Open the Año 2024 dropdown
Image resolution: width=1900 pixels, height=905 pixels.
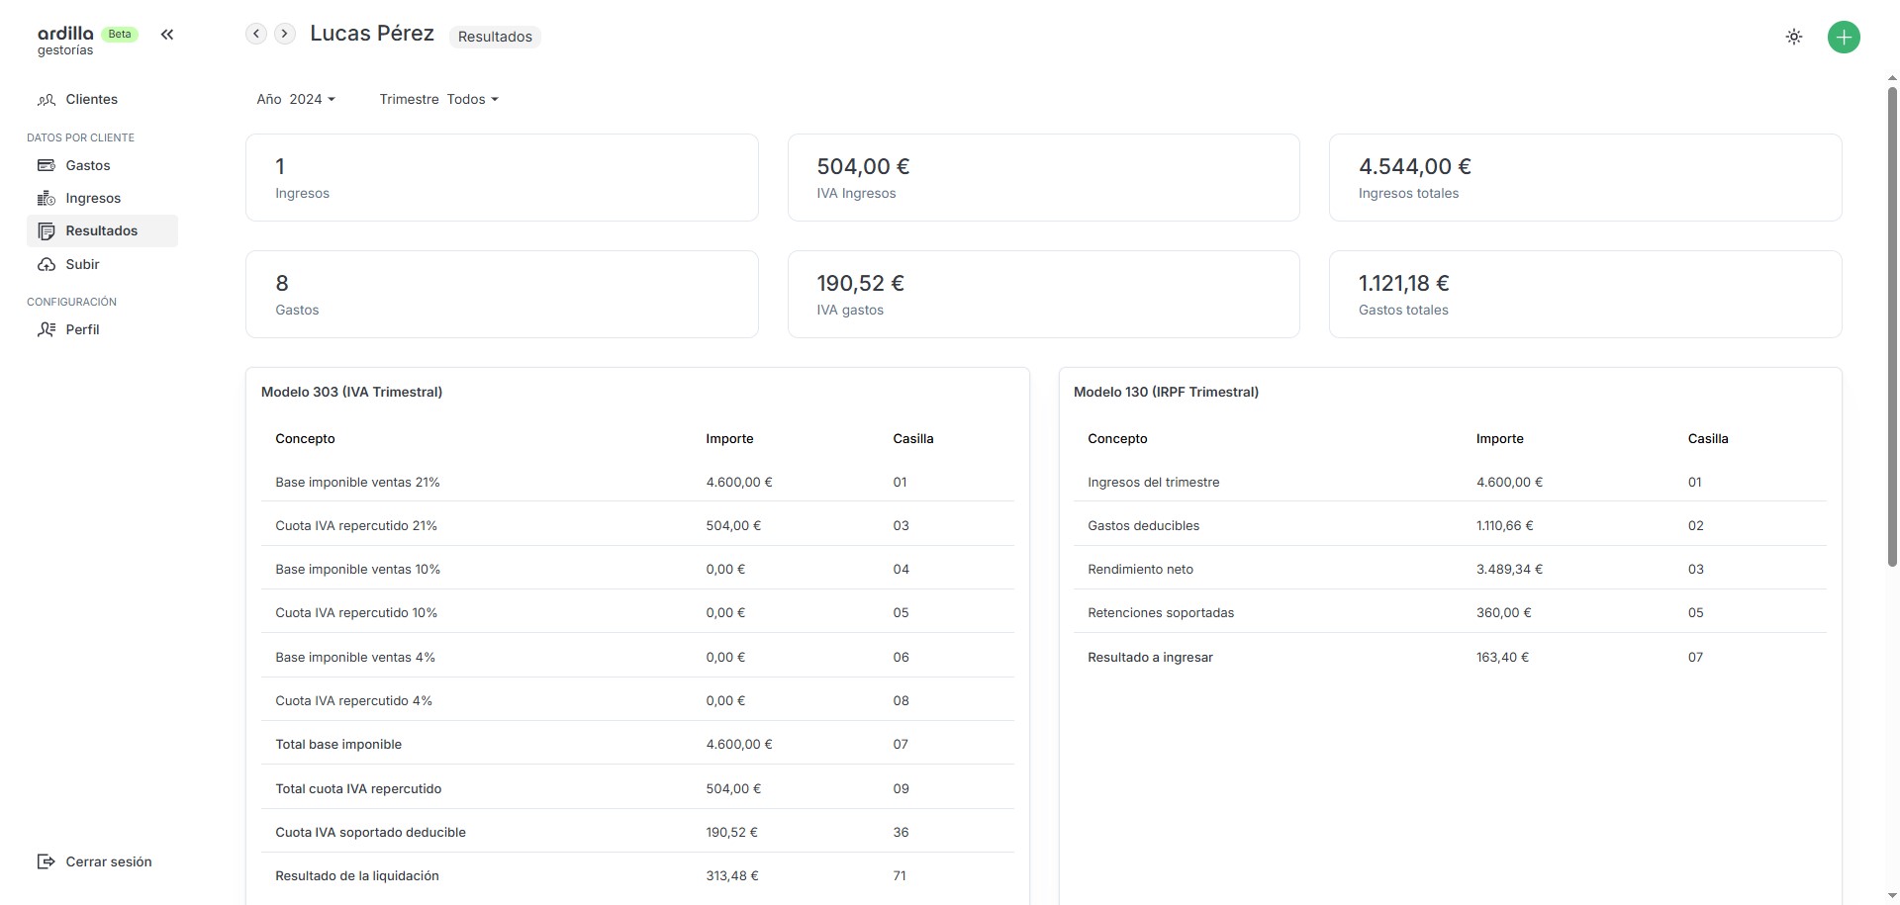tap(296, 100)
